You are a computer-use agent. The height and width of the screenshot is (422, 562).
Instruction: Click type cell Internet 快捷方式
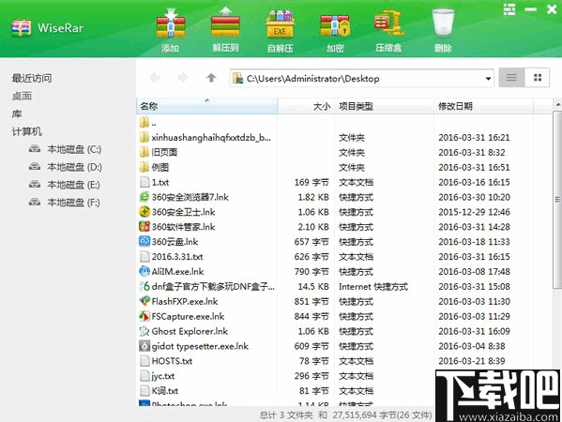click(373, 287)
